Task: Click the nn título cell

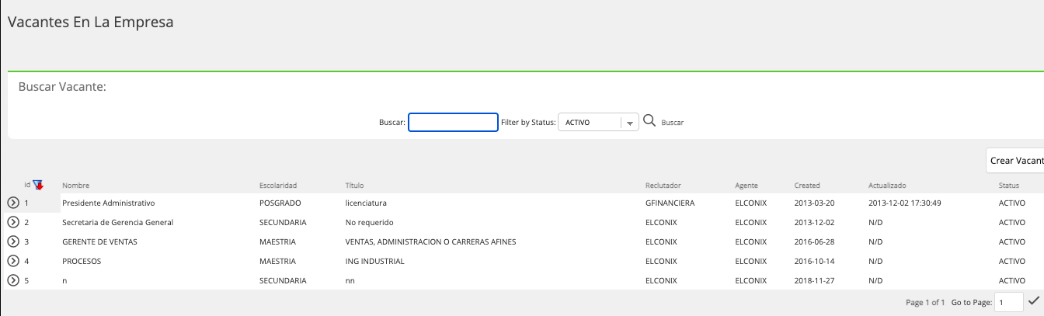Action: pyautogui.click(x=350, y=280)
